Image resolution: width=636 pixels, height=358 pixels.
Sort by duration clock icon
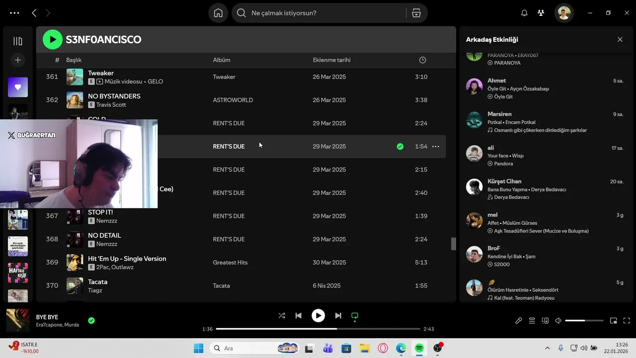[422, 60]
